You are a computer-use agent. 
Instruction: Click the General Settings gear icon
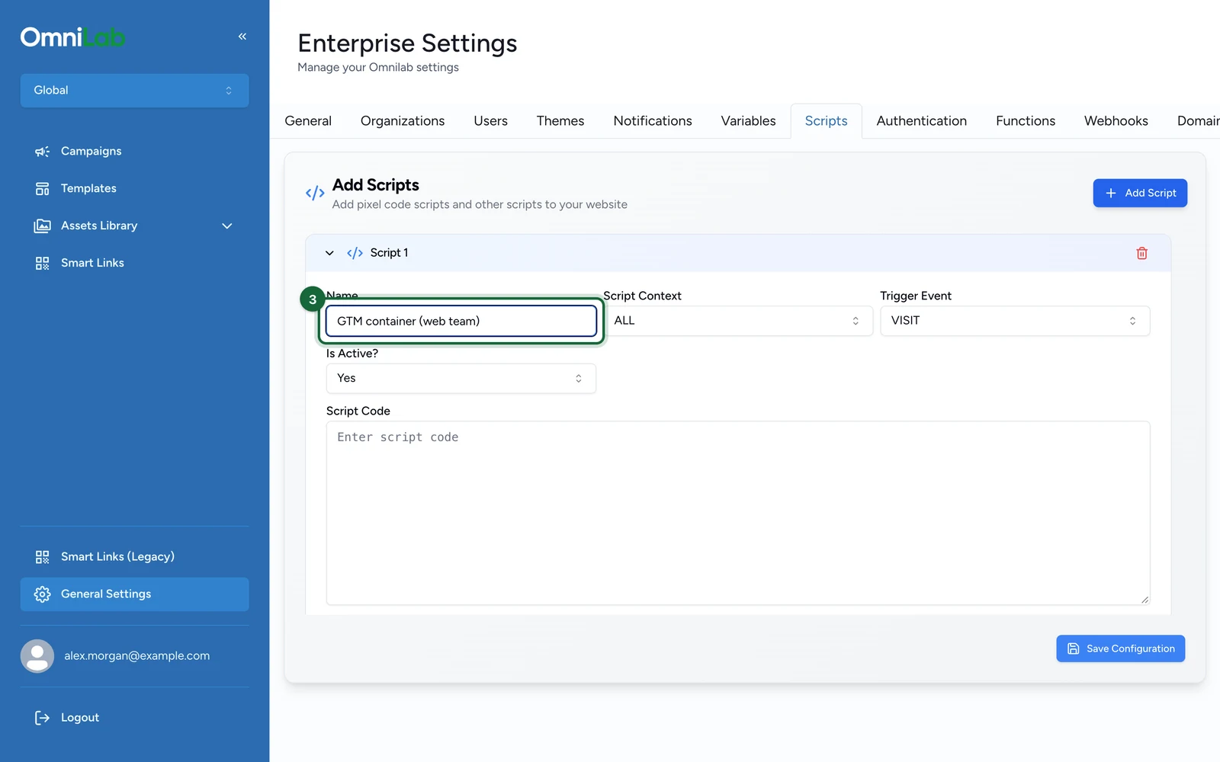coord(42,594)
